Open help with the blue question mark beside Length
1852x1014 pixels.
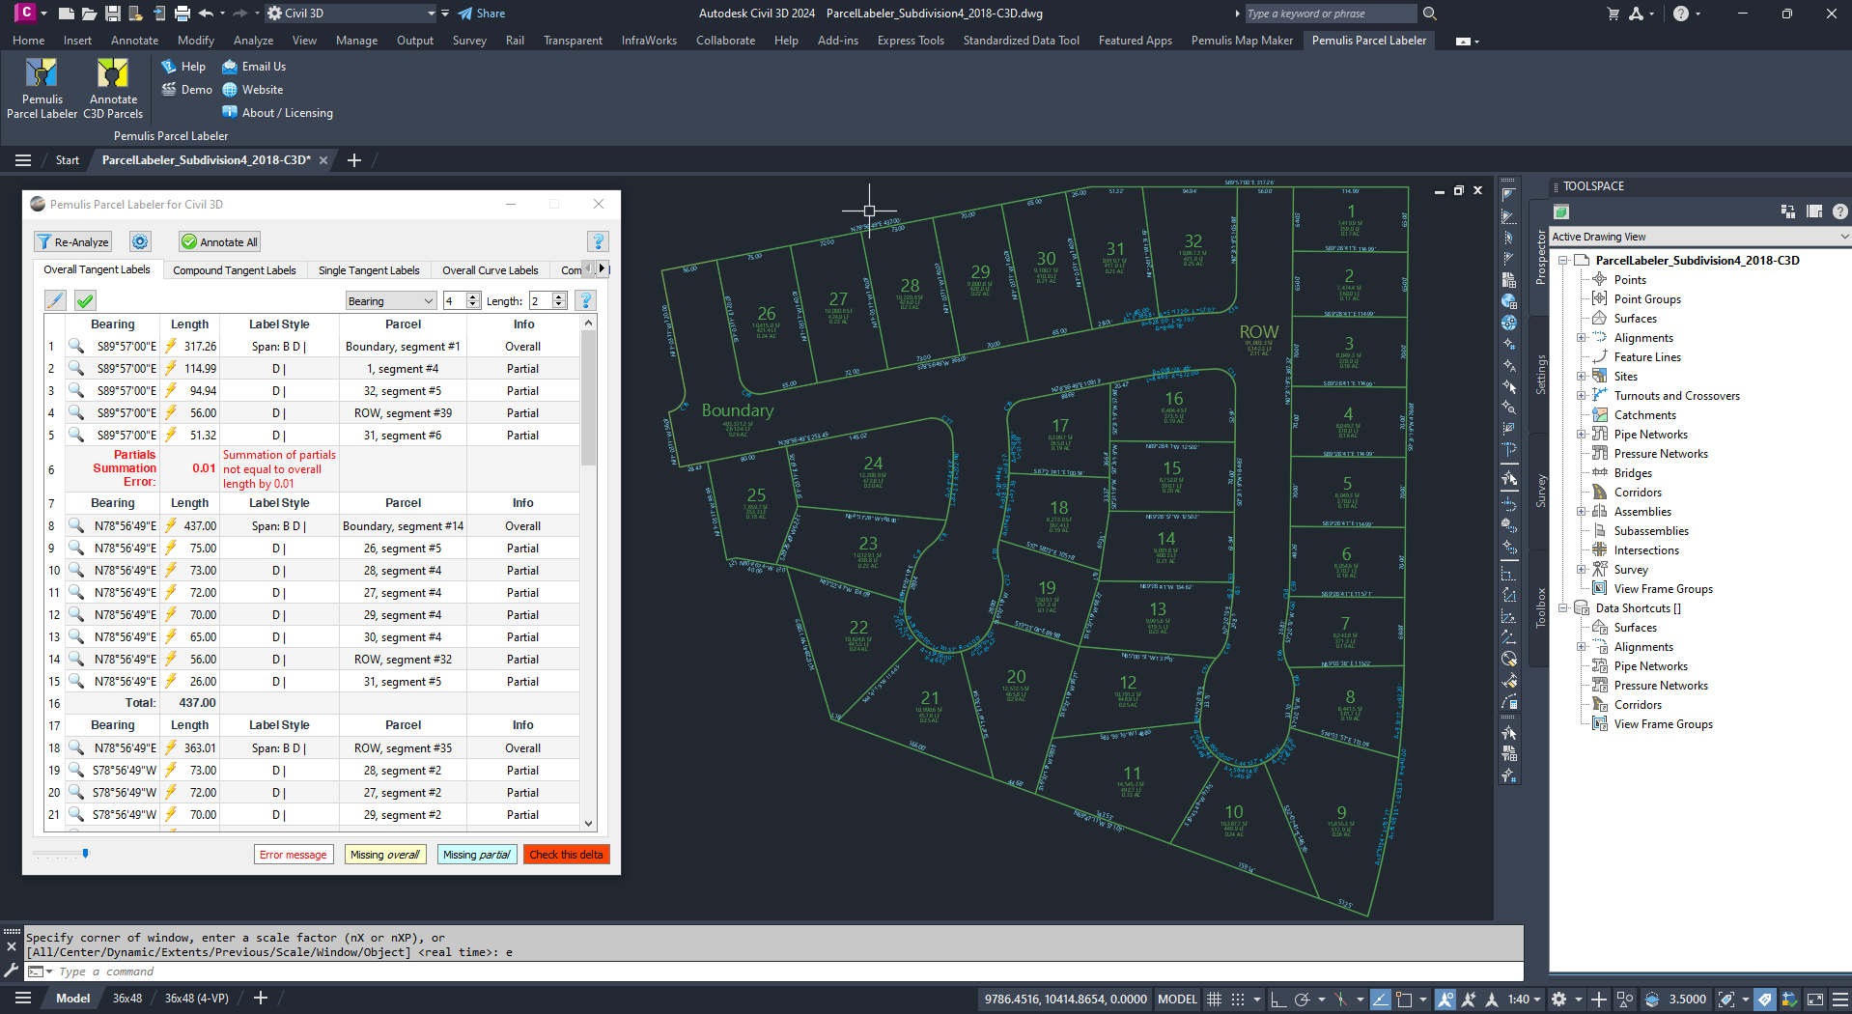585,300
